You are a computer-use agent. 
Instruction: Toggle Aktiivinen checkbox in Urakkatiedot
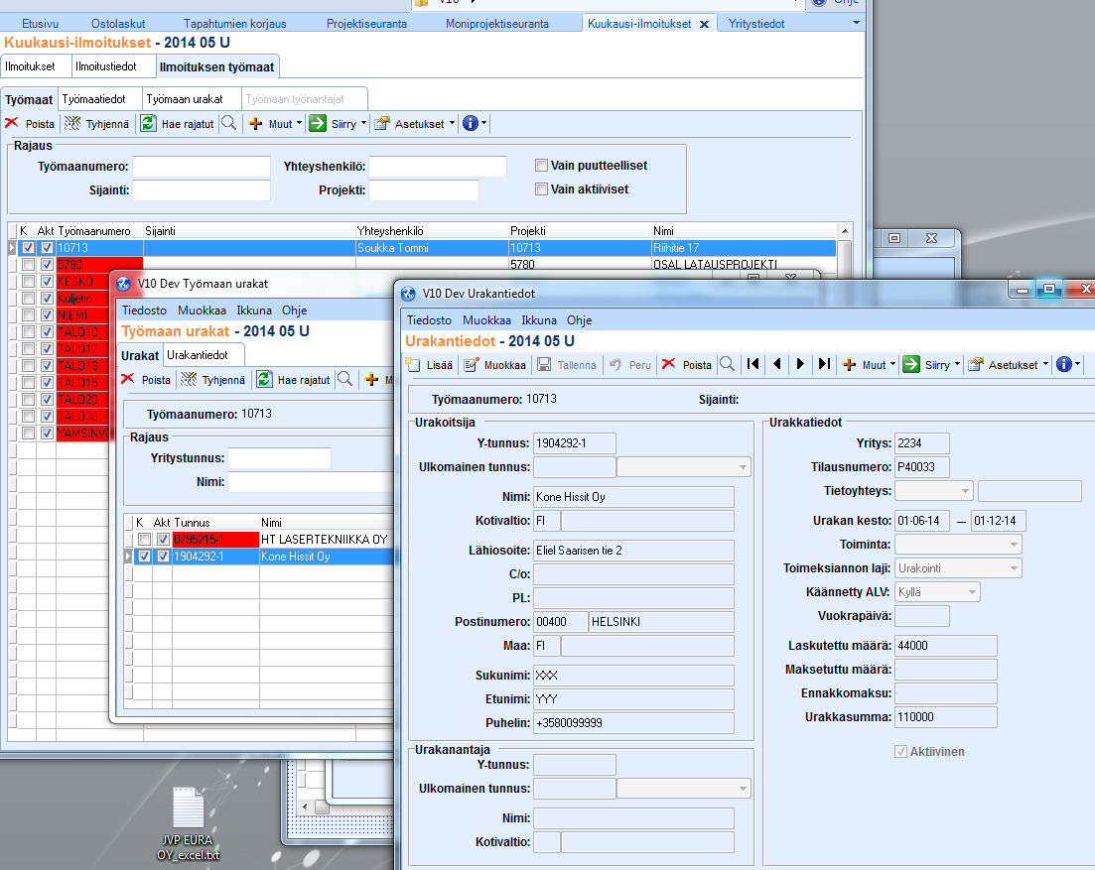[900, 751]
